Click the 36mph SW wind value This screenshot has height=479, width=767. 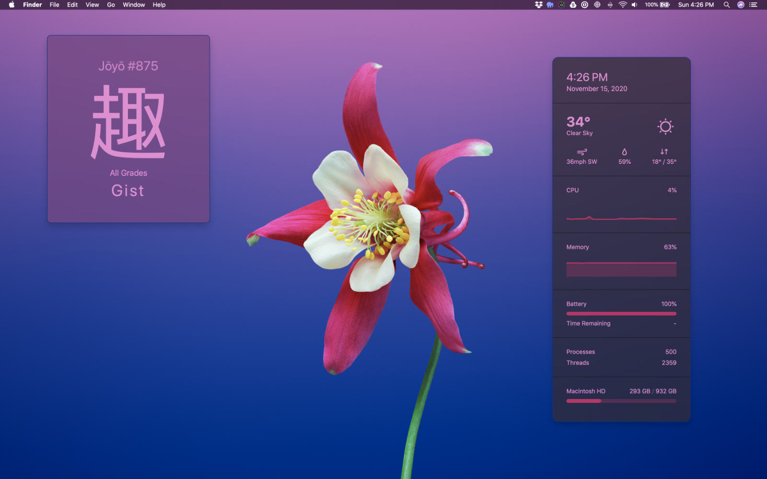(x=581, y=162)
